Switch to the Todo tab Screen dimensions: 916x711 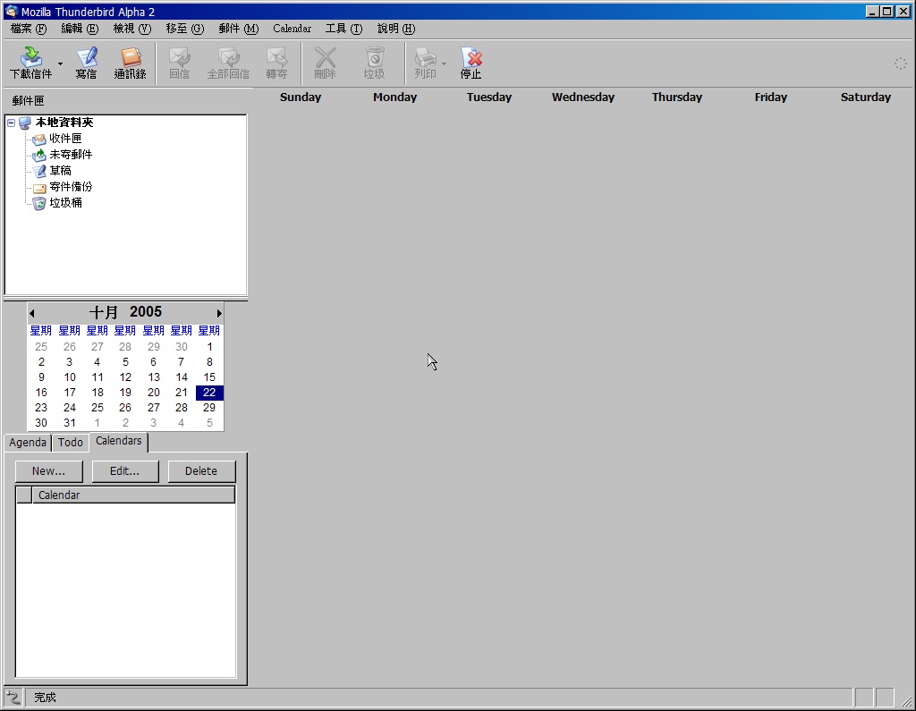click(x=71, y=443)
